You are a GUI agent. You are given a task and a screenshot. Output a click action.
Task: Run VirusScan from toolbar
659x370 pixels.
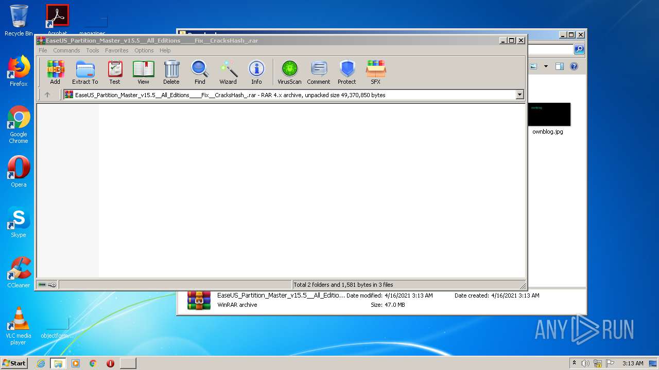[x=289, y=72]
